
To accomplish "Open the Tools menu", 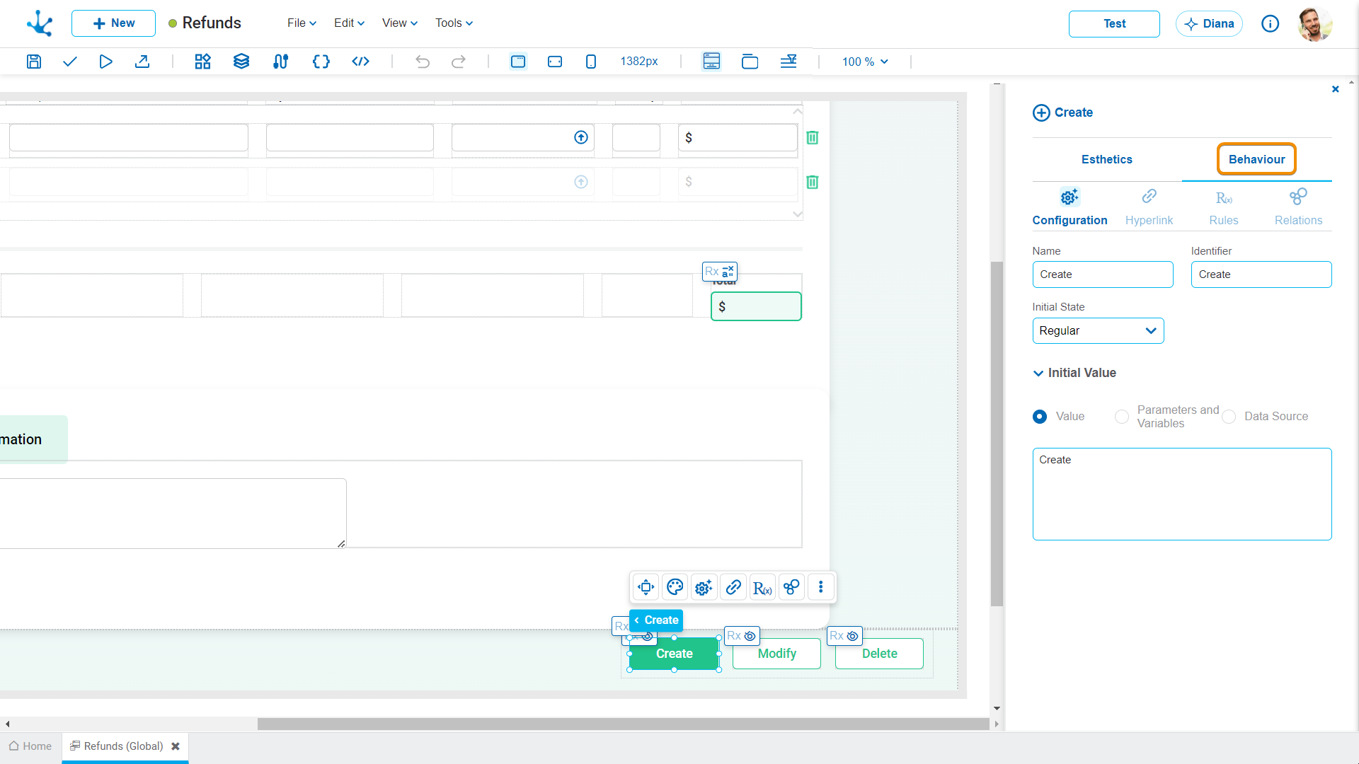I will point(454,23).
